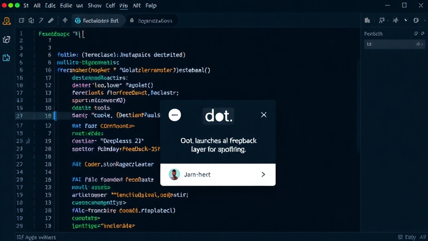Screen dimensions: 428x241
Task: Click the string "Deepleass 21" in code
Action: point(122,141)
